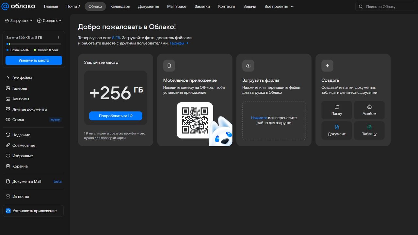
Task: Open the Документы tab in top bar
Action: (x=148, y=7)
